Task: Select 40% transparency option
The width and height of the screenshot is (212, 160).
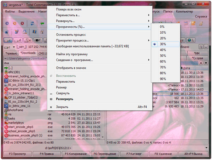Action: (x=166, y=50)
